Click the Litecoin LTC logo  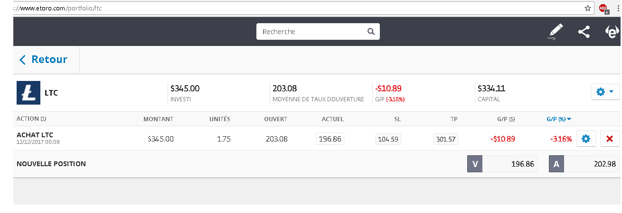[x=28, y=93]
